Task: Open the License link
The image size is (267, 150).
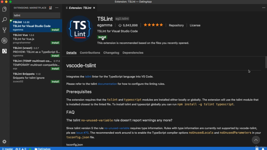Action: [195, 25]
